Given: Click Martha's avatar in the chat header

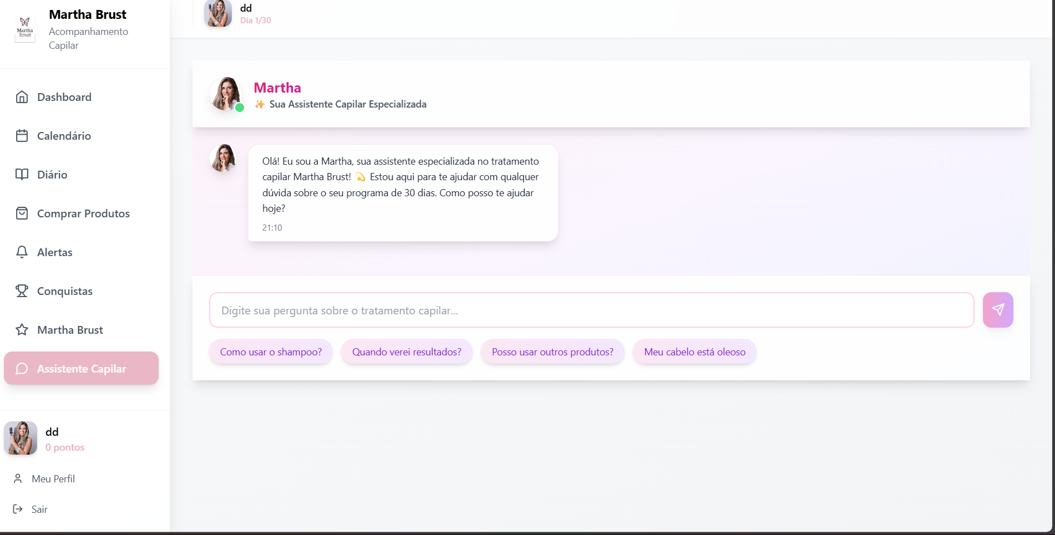Looking at the screenshot, I should point(226,94).
